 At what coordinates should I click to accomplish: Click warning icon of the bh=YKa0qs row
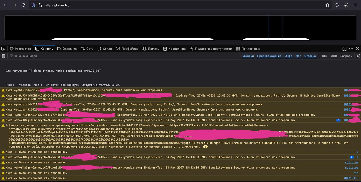(x=3, y=168)
